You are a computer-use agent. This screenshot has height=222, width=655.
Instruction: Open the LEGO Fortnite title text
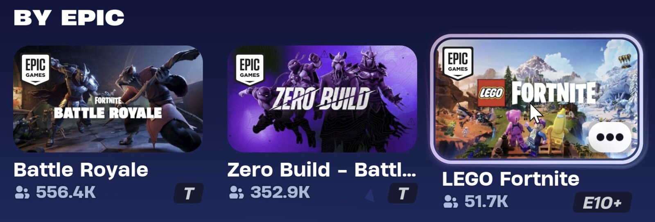[x=510, y=179]
